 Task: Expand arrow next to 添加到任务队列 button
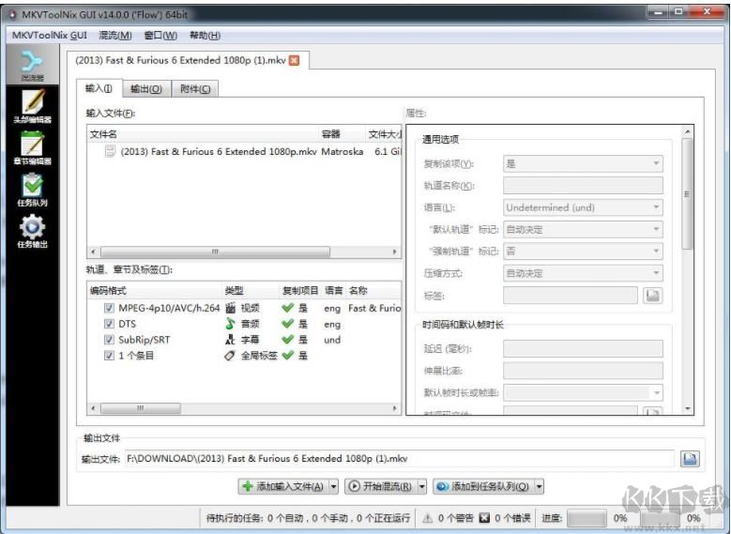pyautogui.click(x=540, y=486)
